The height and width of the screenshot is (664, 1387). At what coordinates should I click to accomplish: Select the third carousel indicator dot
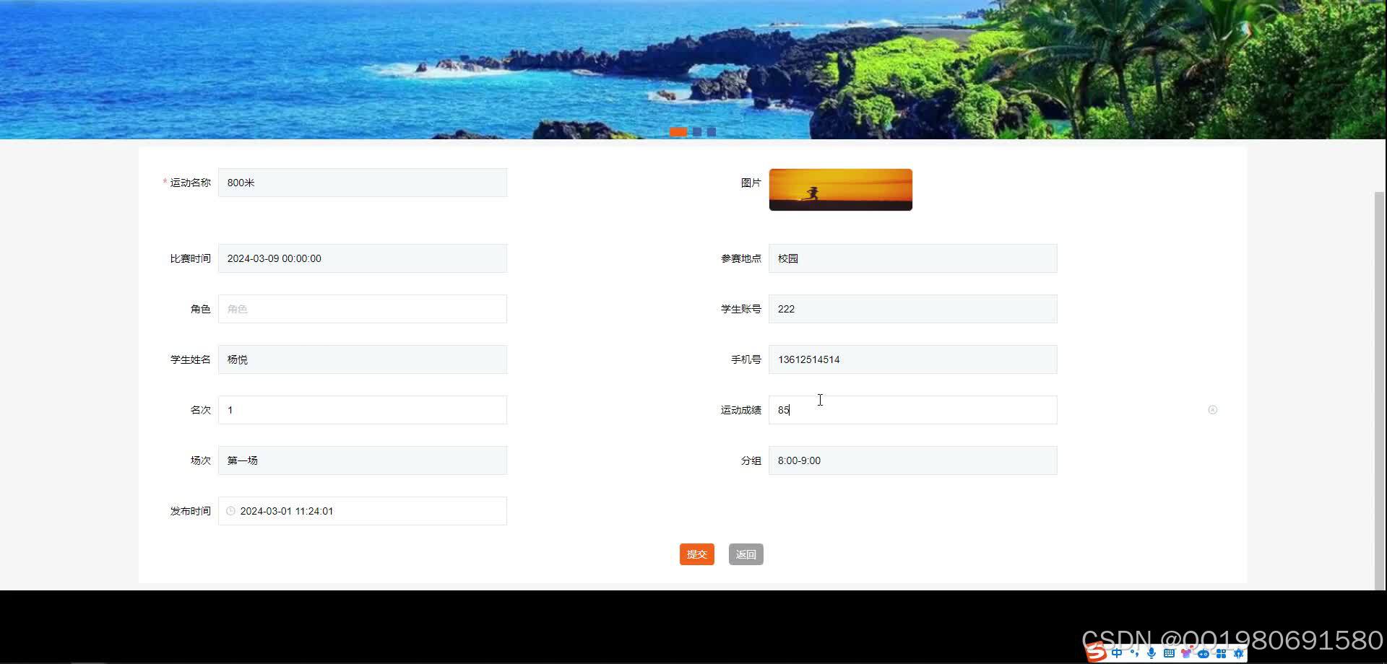(712, 131)
